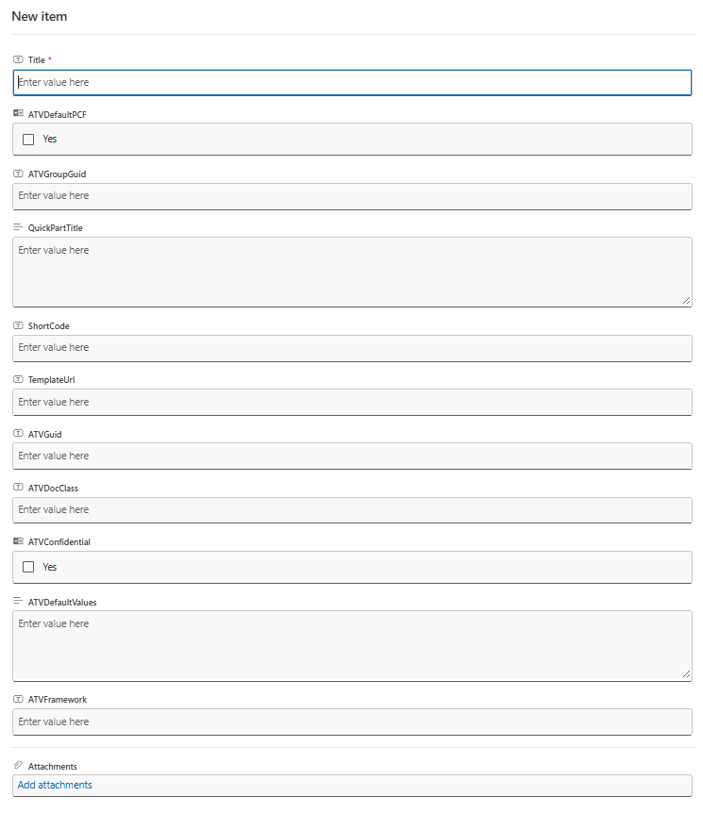Viewport: 703px width, 813px height.
Task: Select the ATVDocClass input box
Action: point(352,510)
